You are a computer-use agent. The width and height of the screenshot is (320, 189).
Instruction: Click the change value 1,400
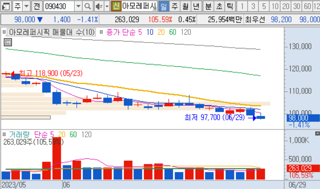point(62,20)
